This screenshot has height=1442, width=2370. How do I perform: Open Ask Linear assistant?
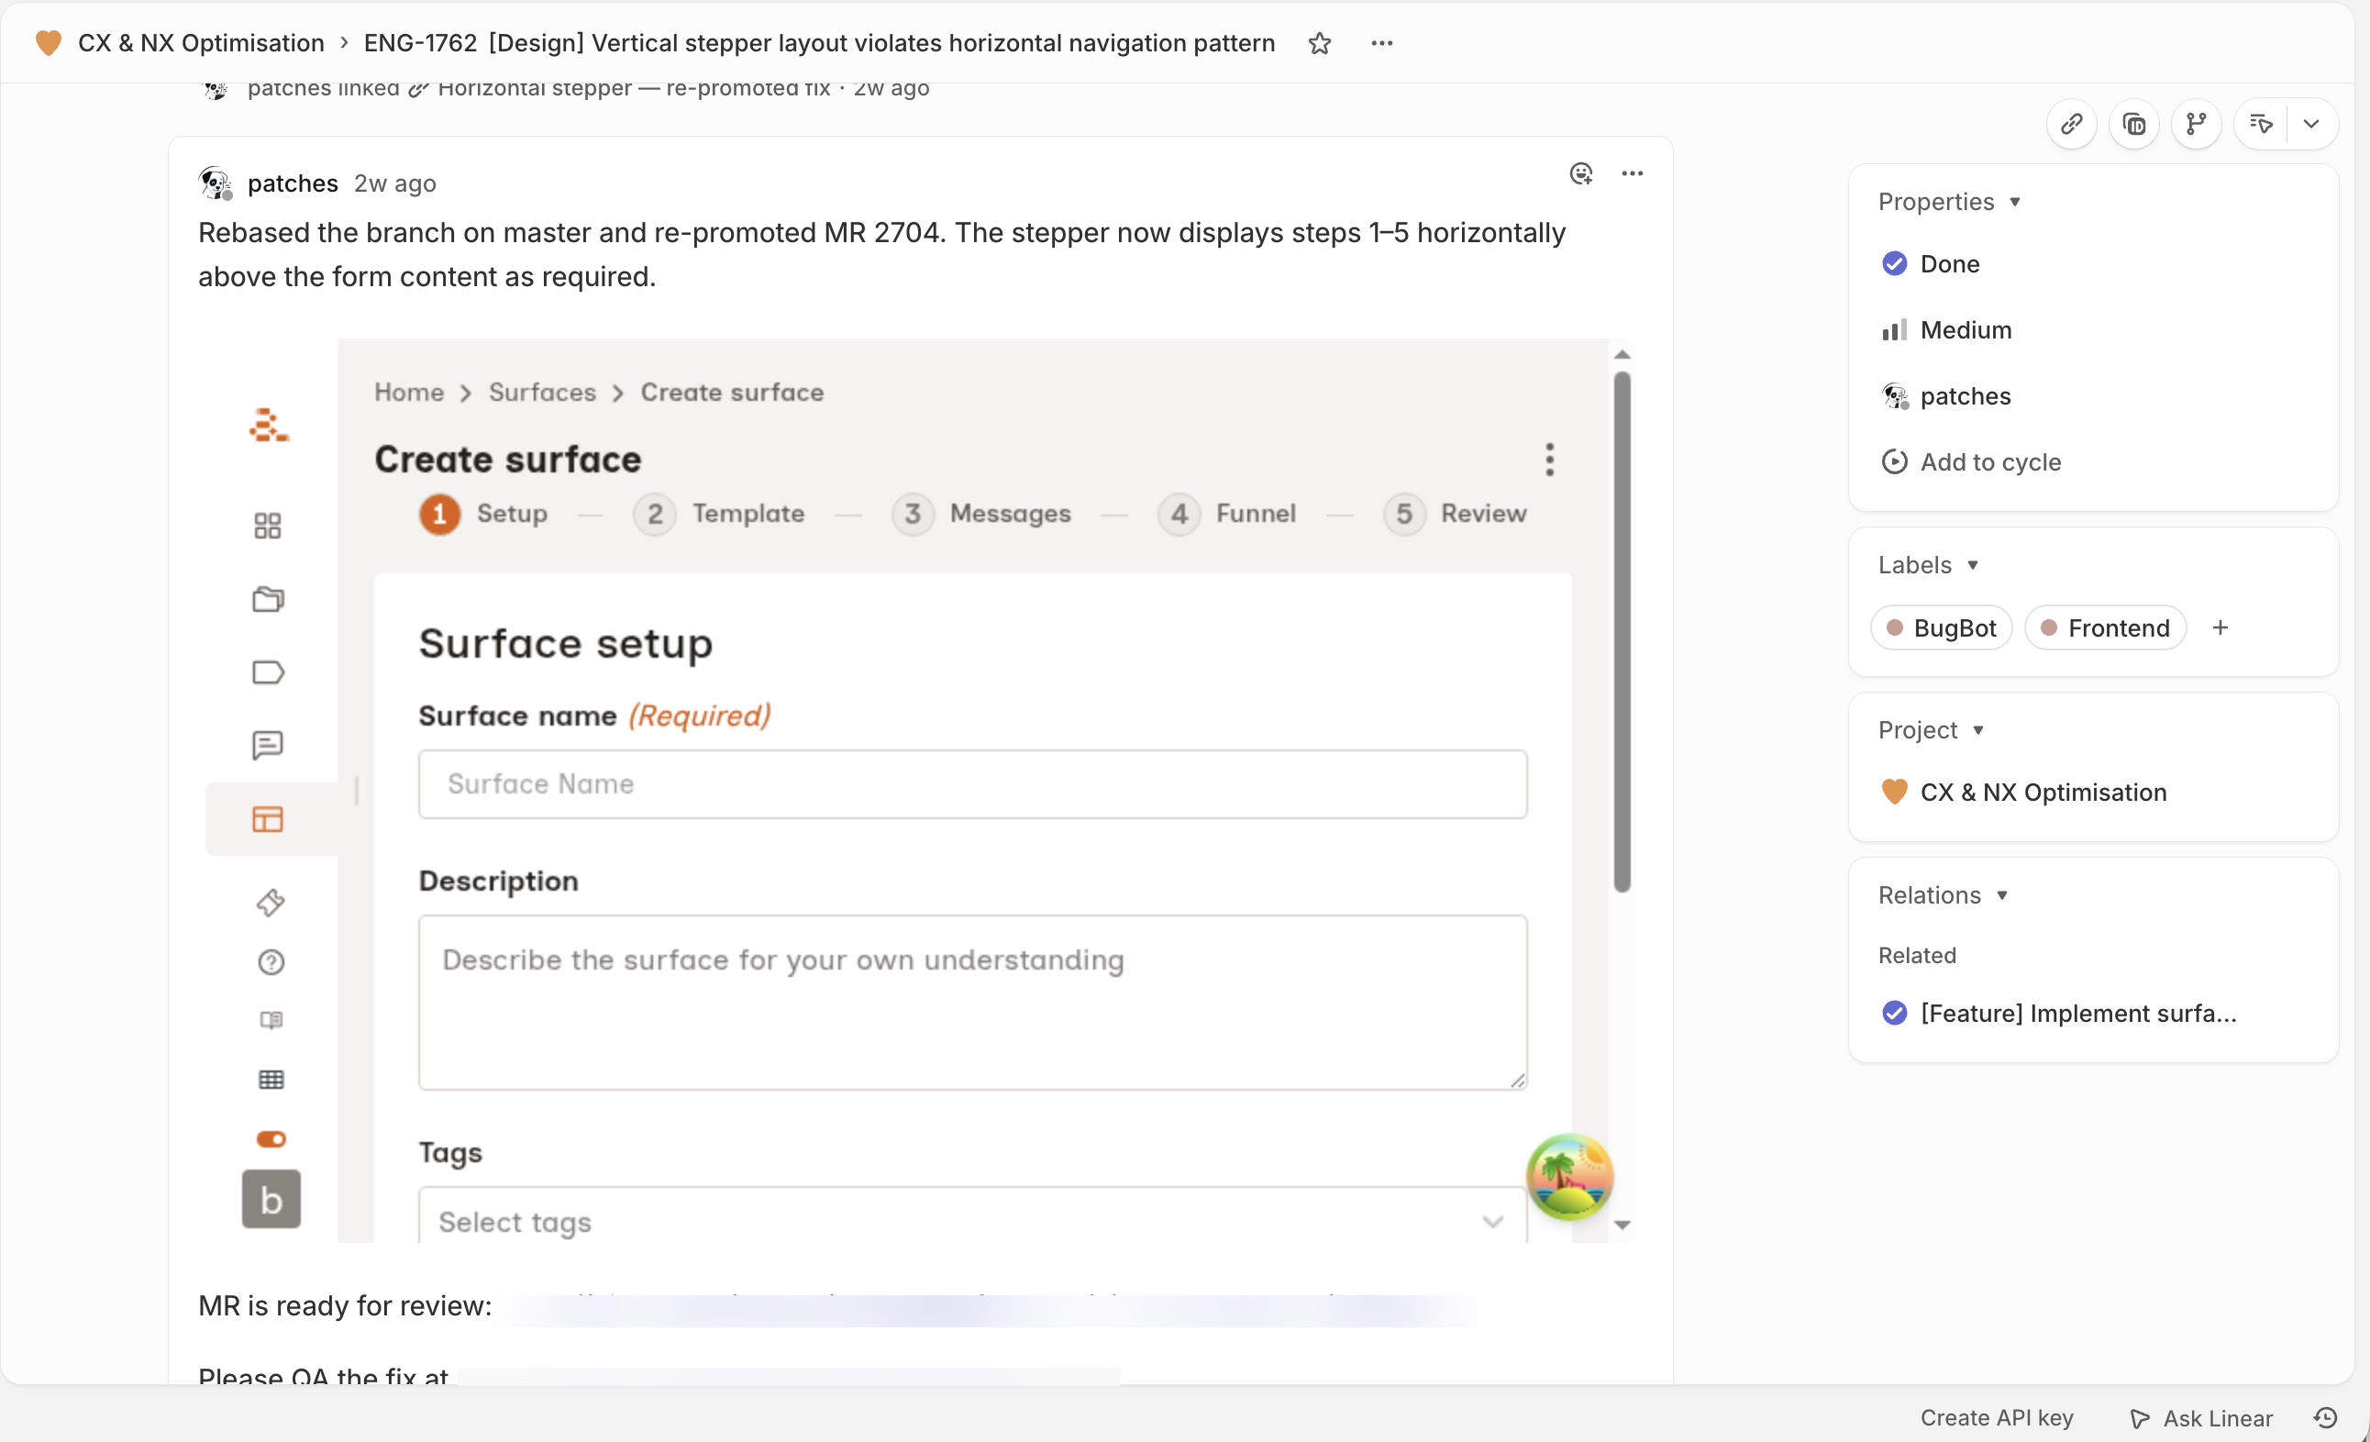pos(2200,1417)
